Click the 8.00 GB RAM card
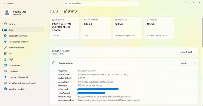The width and height of the screenshot is (203, 106). click(x=96, y=28)
